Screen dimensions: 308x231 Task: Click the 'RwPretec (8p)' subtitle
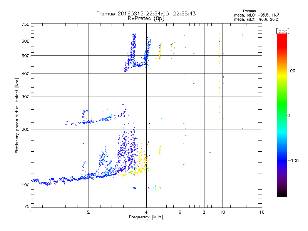[146, 18]
